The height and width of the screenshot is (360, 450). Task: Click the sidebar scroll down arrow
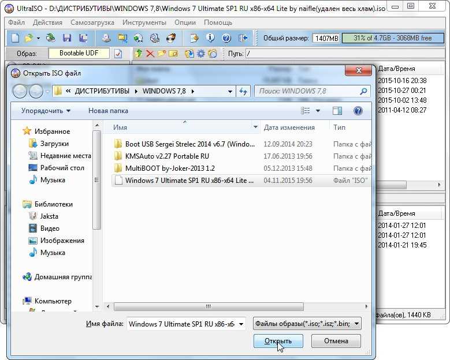[97, 307]
